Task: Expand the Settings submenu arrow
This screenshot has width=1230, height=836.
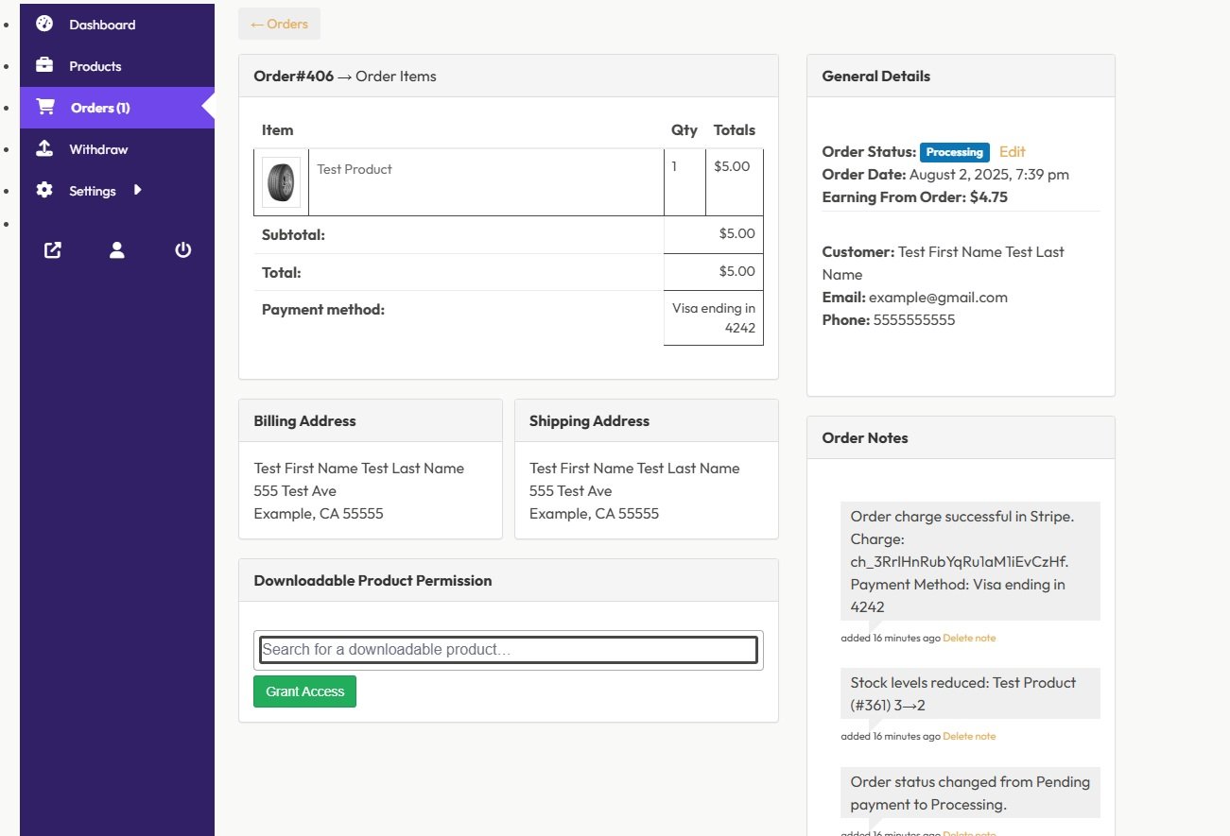Action: (138, 190)
